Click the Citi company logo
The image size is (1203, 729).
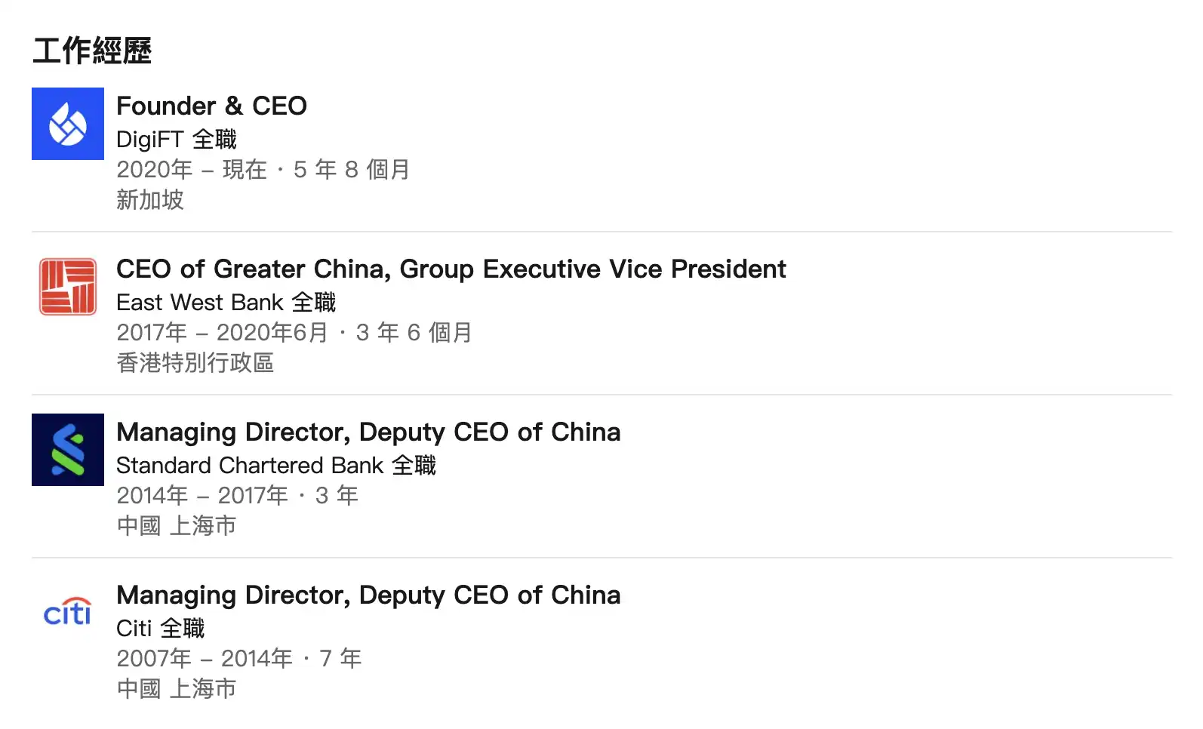68,613
